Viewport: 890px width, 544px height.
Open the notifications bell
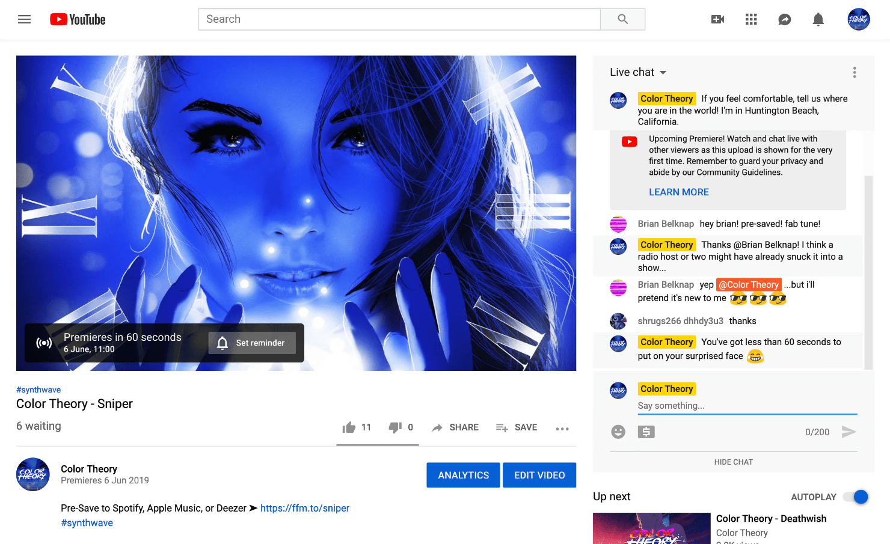818,19
